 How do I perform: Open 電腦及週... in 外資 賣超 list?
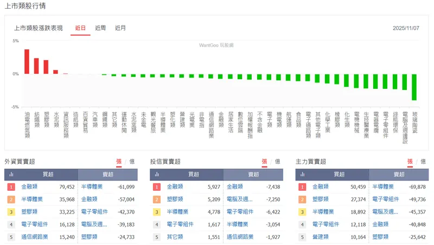pos(94,224)
